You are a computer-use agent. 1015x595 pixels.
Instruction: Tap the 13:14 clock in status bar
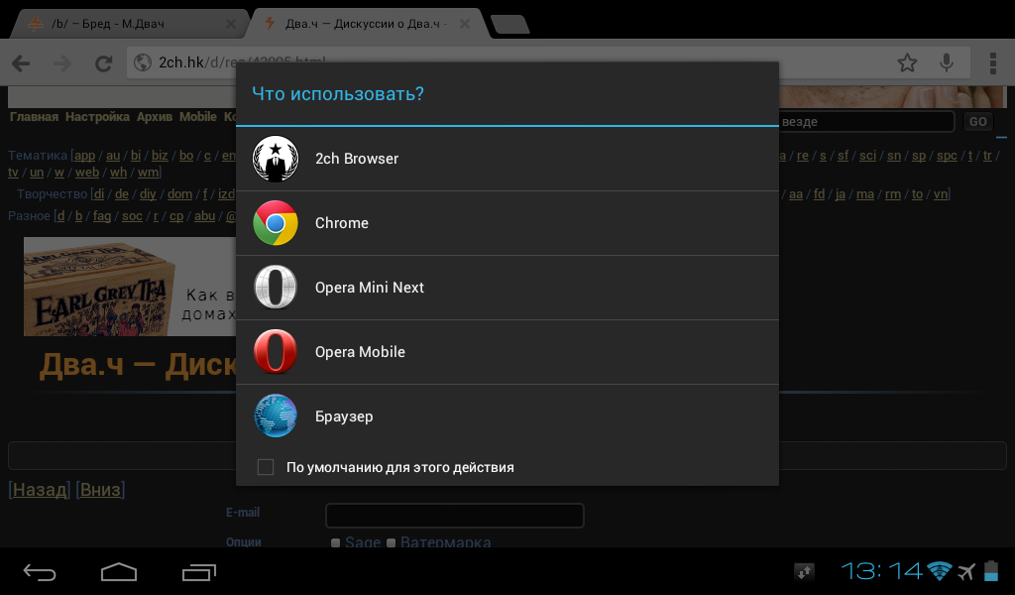[881, 571]
